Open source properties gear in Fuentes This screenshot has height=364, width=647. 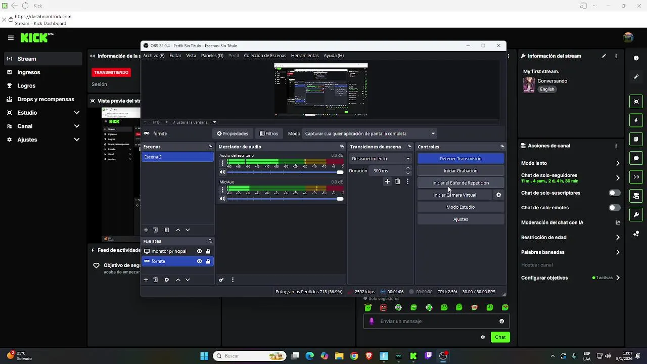point(167,280)
